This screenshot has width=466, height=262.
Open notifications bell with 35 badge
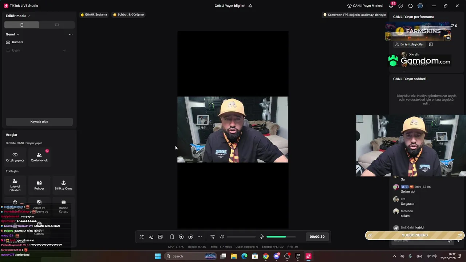pos(391,6)
